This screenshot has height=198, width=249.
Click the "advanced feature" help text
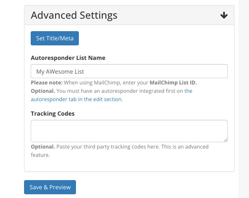(x=40, y=155)
